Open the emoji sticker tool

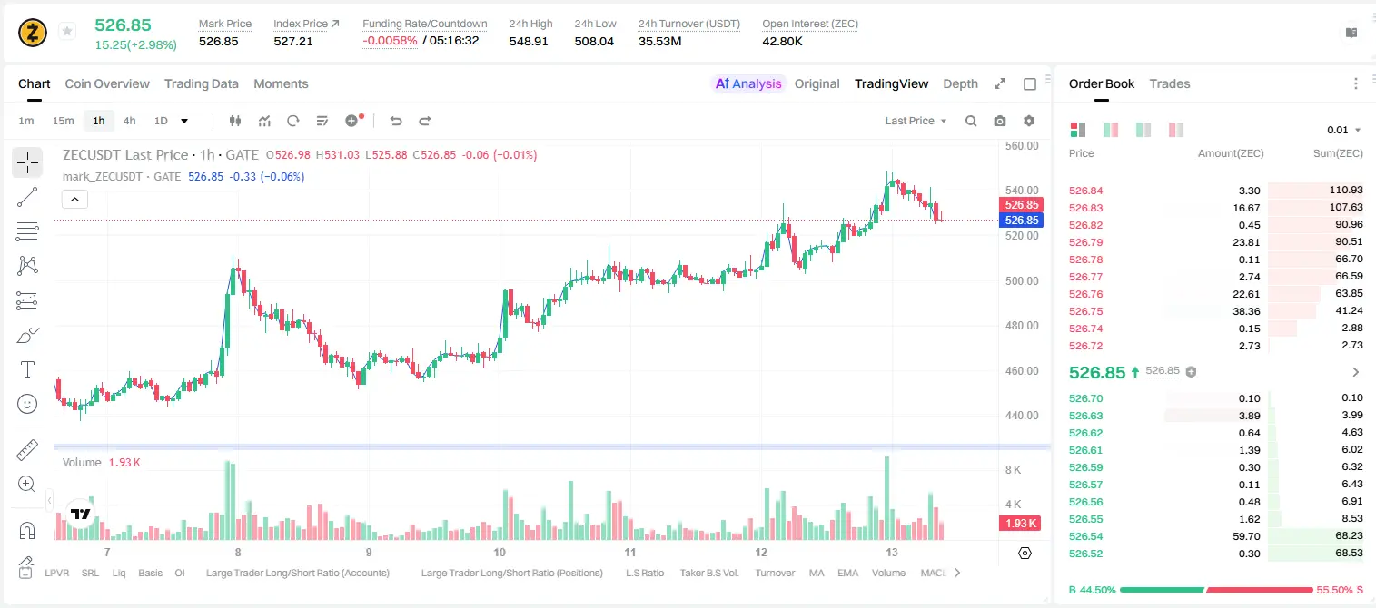point(27,404)
